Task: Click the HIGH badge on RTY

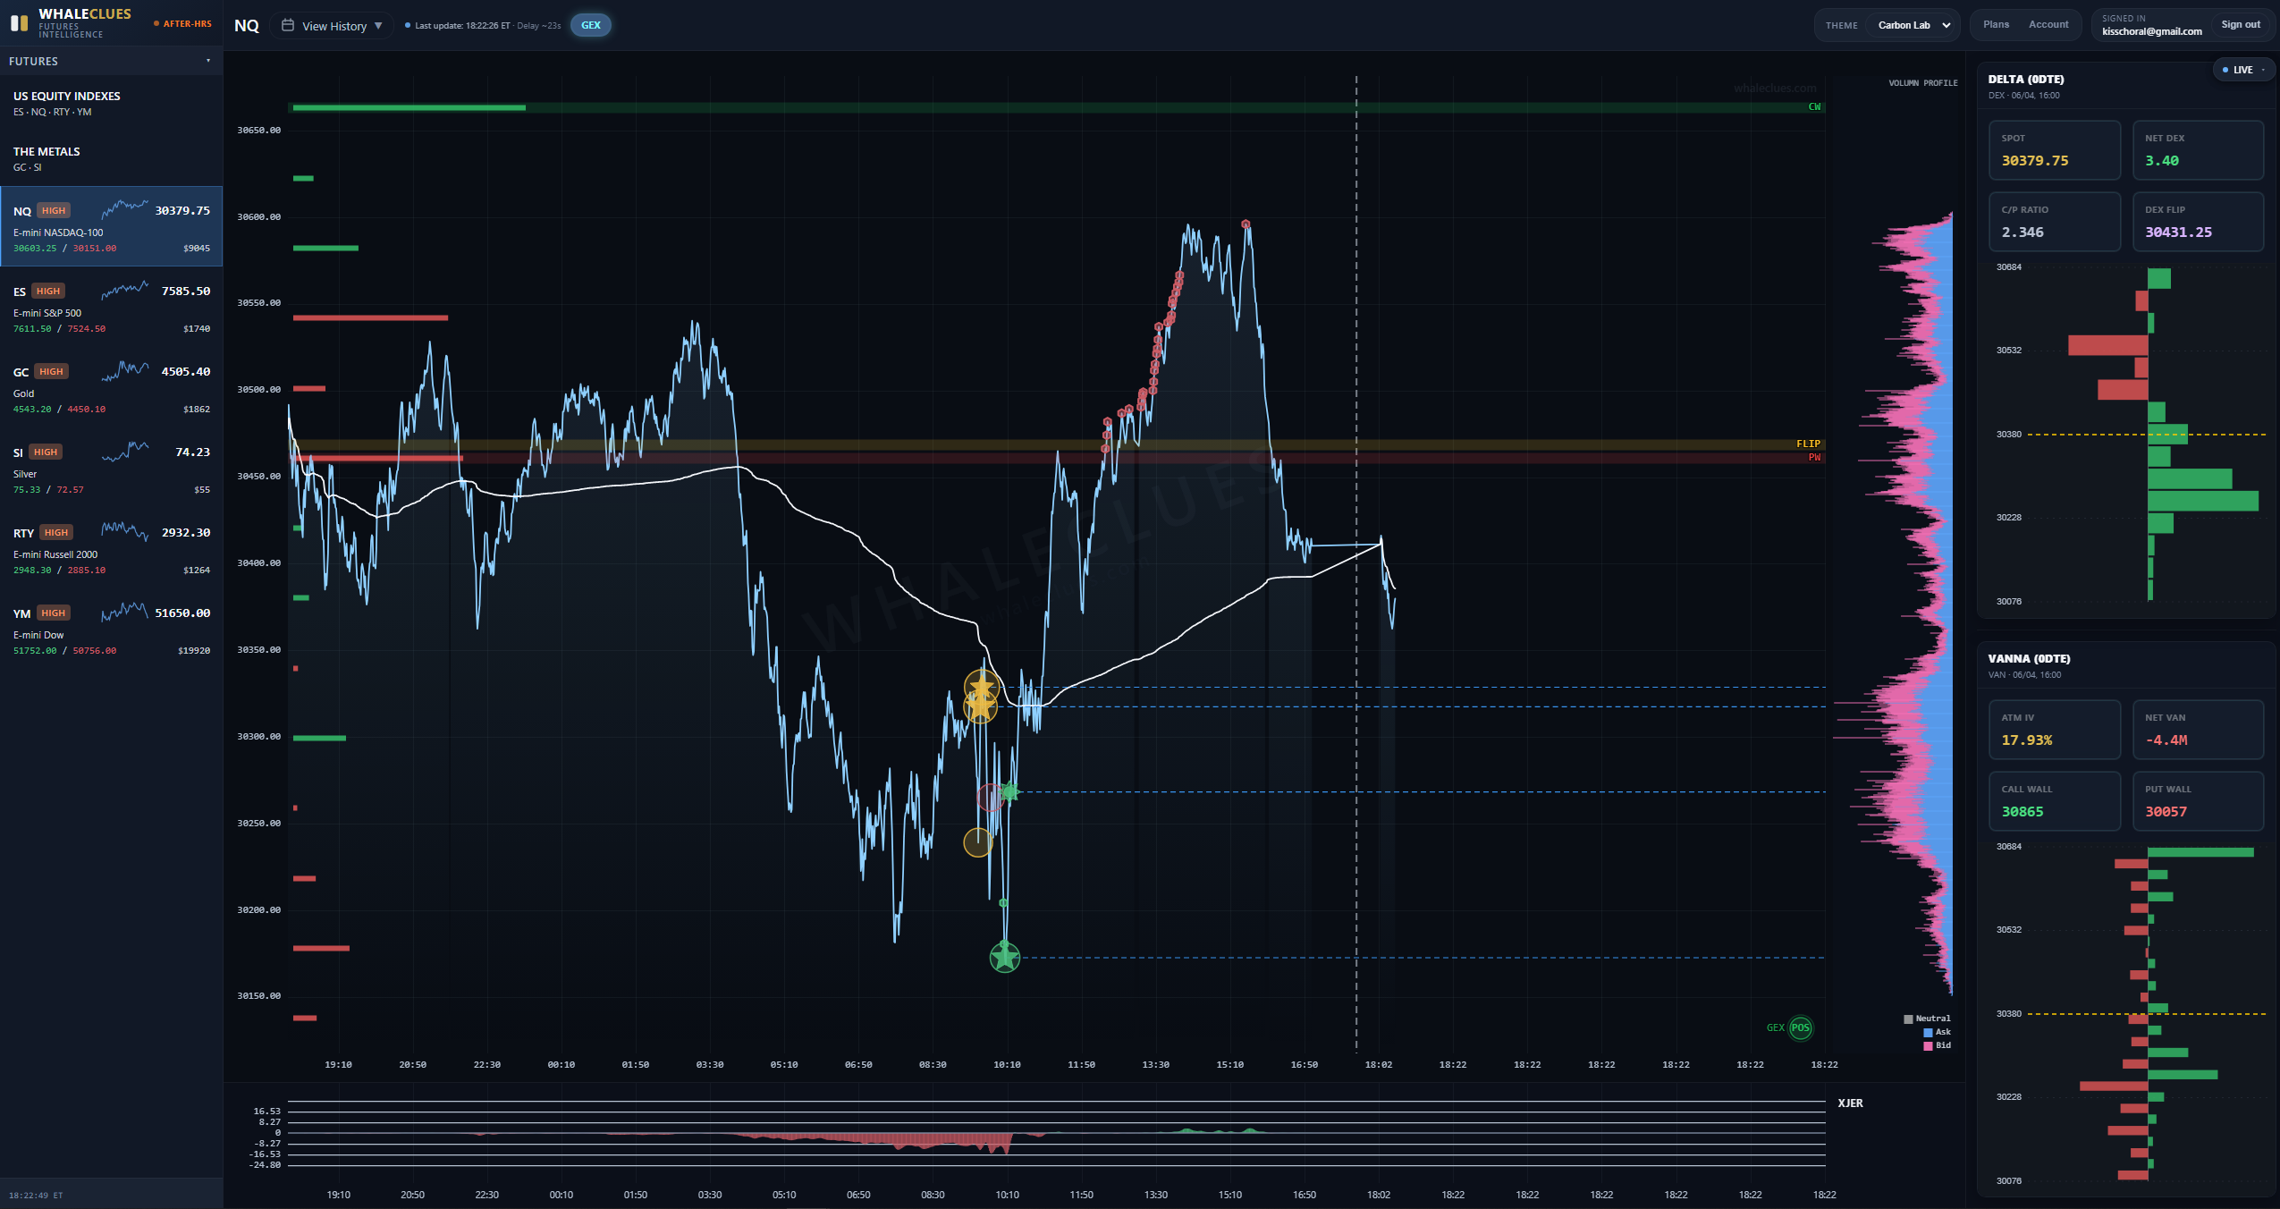Action: 56,533
